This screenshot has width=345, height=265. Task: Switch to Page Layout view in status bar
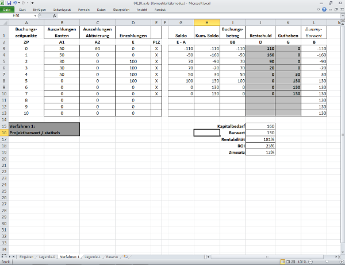point(289,262)
